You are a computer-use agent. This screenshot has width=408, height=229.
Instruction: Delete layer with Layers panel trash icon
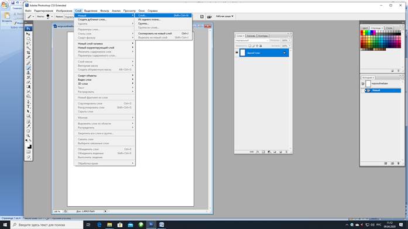[286, 152]
